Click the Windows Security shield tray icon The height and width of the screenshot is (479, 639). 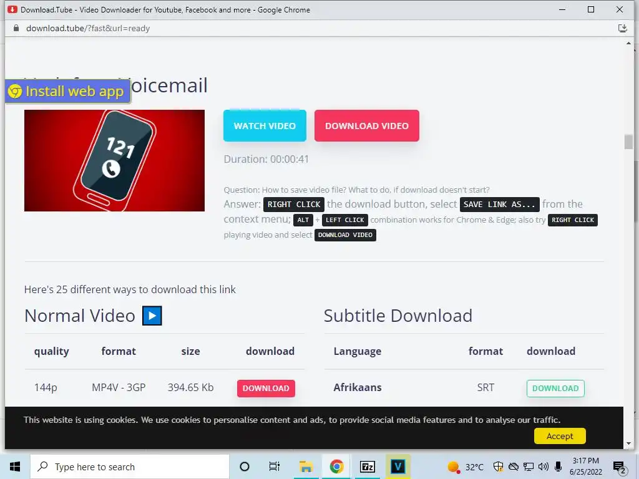[498, 467]
